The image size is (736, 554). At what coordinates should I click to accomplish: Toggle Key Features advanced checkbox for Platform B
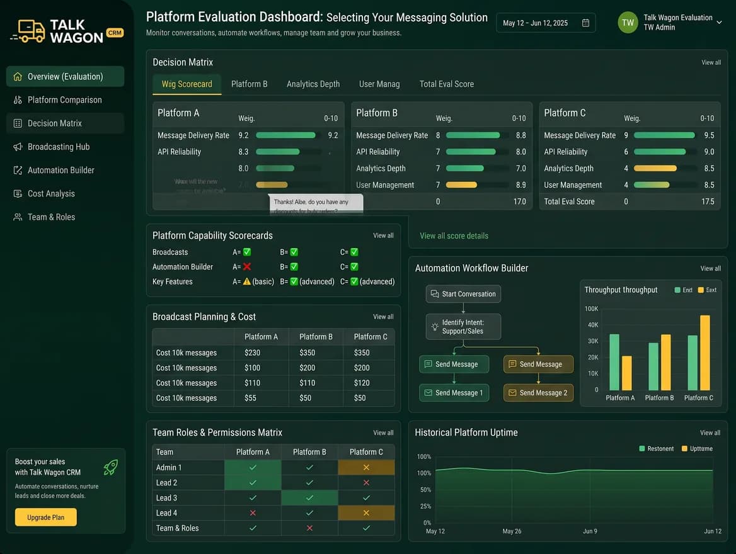click(x=294, y=281)
